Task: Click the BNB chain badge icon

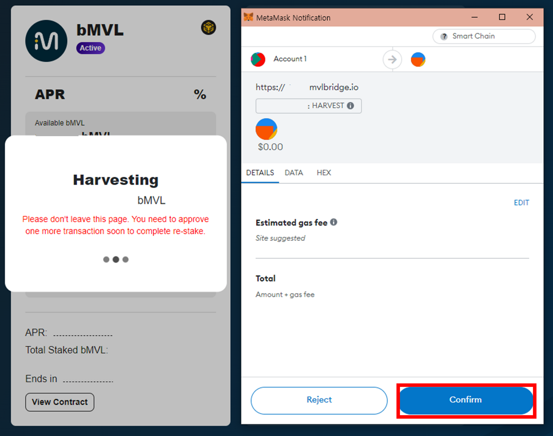Action: point(208,27)
